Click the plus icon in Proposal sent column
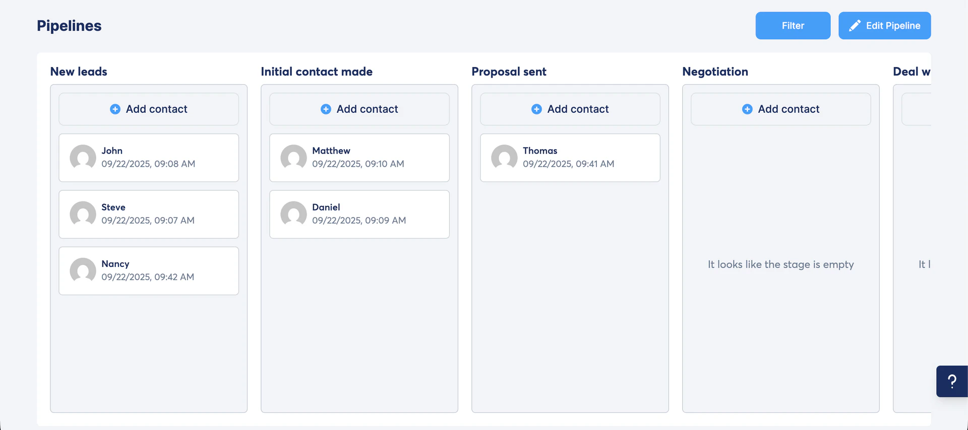 pyautogui.click(x=536, y=109)
